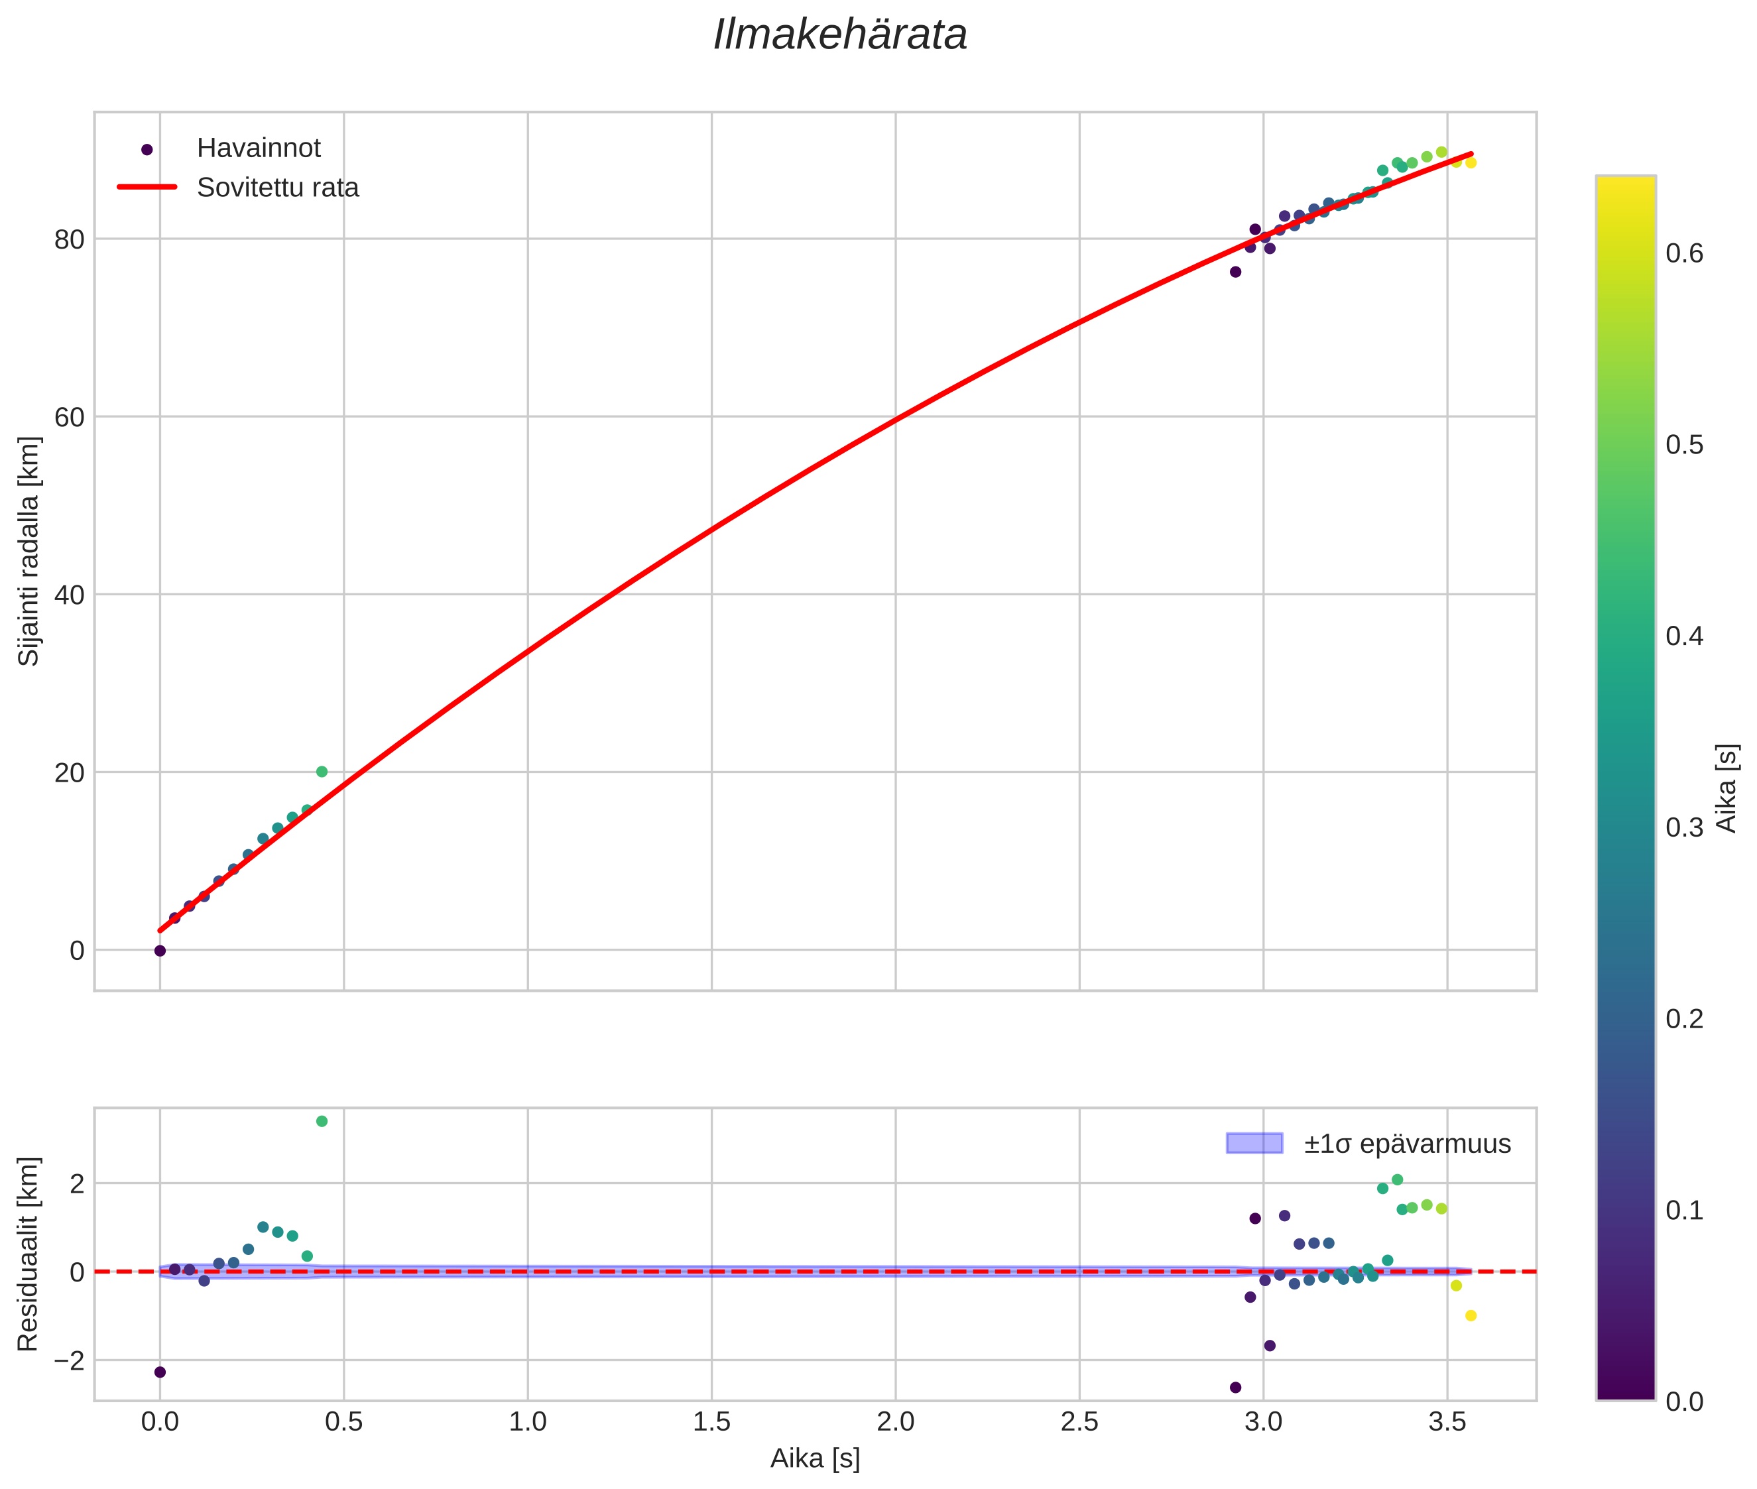Click the lowest dark residual near 2.9 s
The width and height of the screenshot is (1757, 1489).
coord(1235,1387)
